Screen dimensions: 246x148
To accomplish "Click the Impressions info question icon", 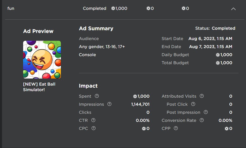I will 109,104.
